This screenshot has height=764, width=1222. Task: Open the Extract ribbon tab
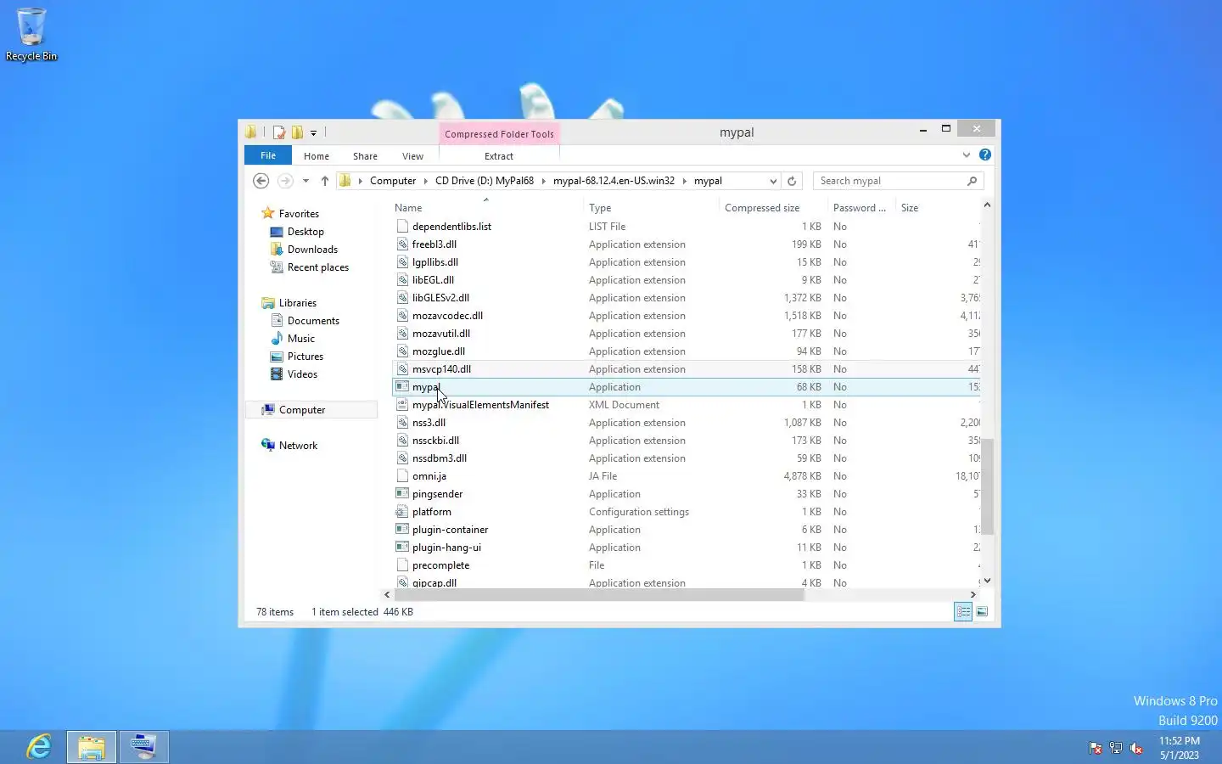(x=499, y=156)
